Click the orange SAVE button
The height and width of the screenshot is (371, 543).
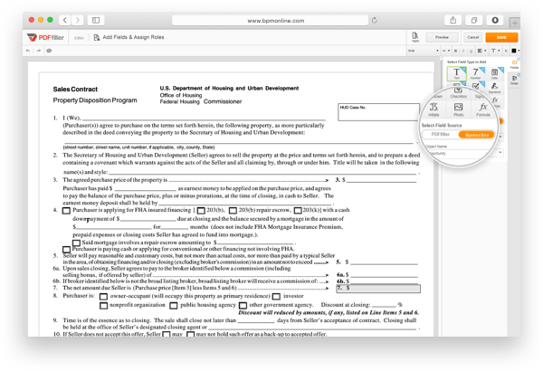(x=501, y=37)
